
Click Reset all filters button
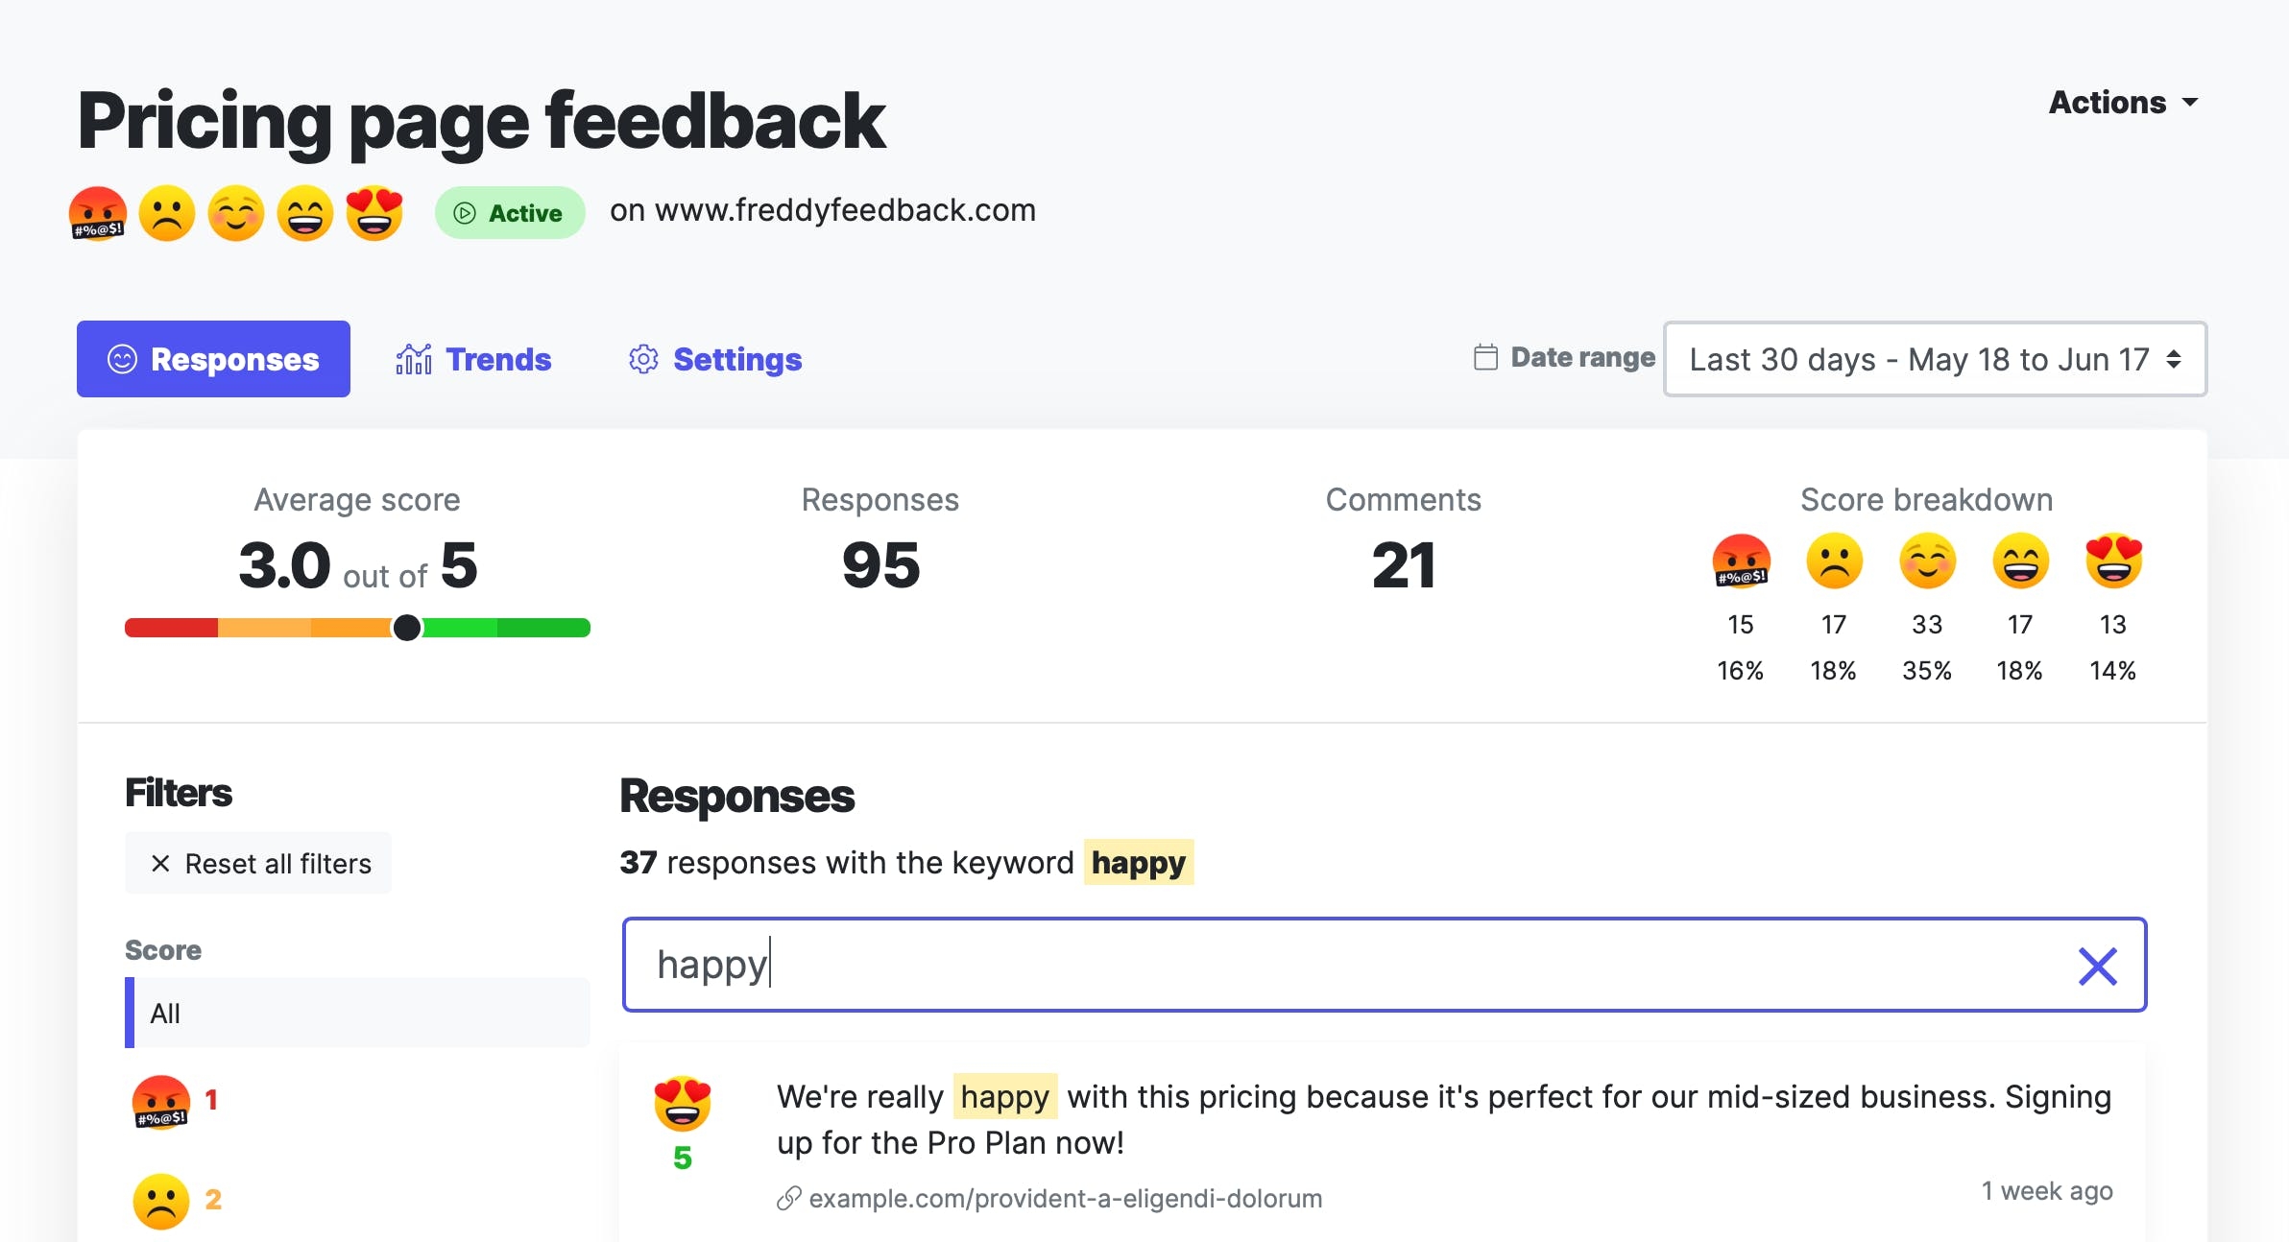point(258,863)
